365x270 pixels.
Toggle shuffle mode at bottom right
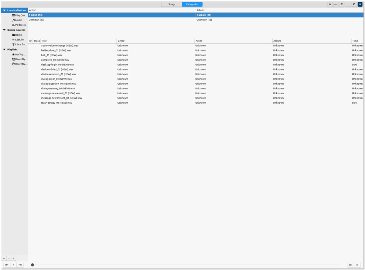pyautogui.click(x=357, y=265)
